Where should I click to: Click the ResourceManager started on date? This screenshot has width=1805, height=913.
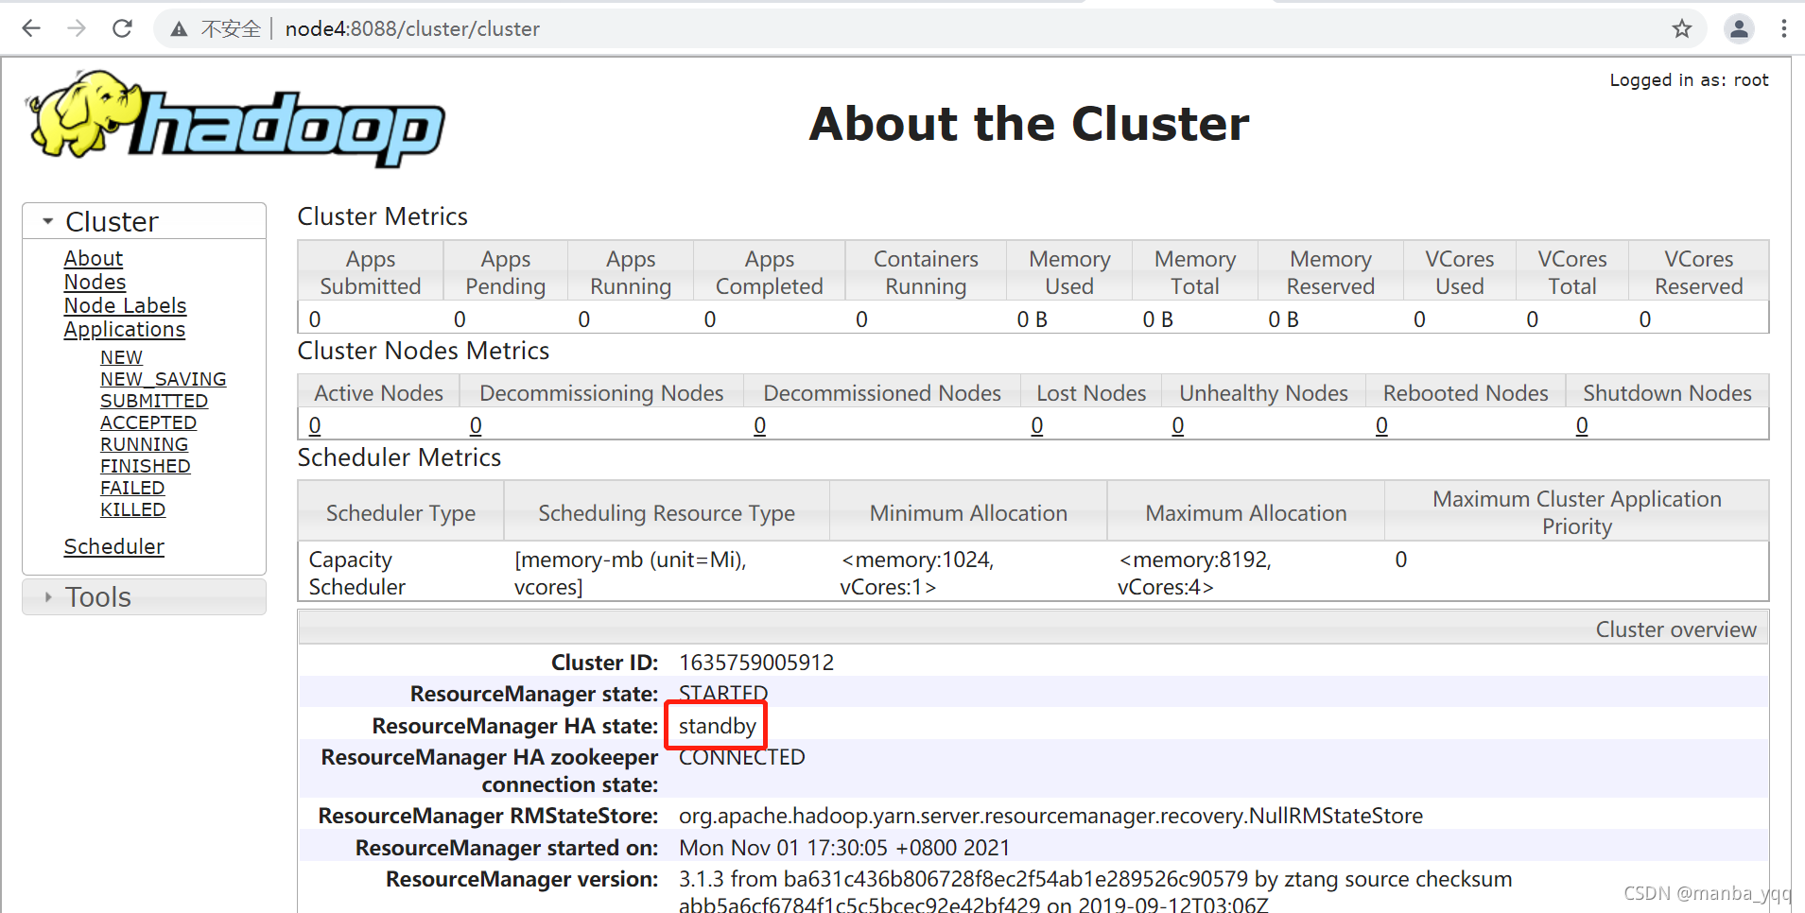point(844,848)
